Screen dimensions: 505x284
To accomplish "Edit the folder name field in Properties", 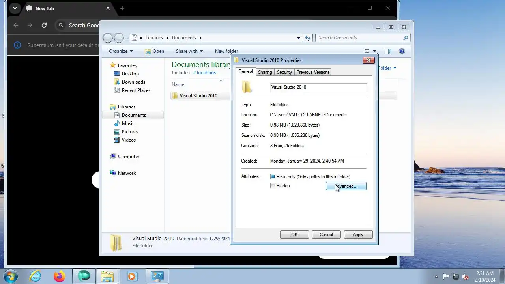I will click(x=318, y=87).
